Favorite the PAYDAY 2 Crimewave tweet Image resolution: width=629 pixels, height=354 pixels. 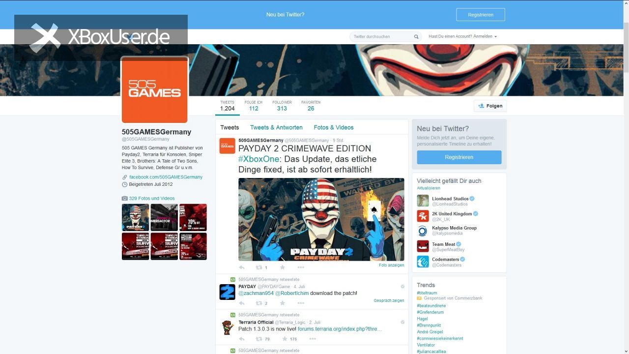283,267
